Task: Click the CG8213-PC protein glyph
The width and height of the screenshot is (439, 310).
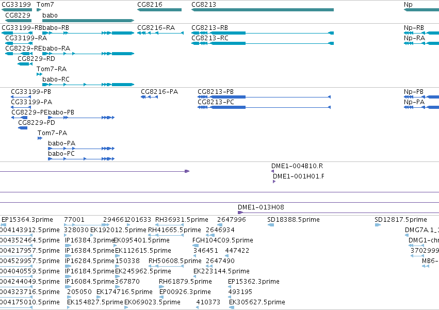Action: click(264, 107)
